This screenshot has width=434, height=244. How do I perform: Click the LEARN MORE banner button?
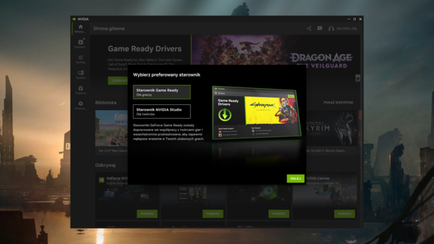[118, 80]
